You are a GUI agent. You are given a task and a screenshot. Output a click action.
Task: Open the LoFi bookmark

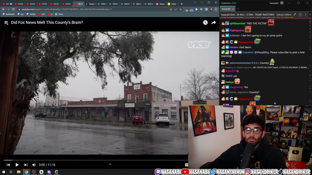point(41,14)
